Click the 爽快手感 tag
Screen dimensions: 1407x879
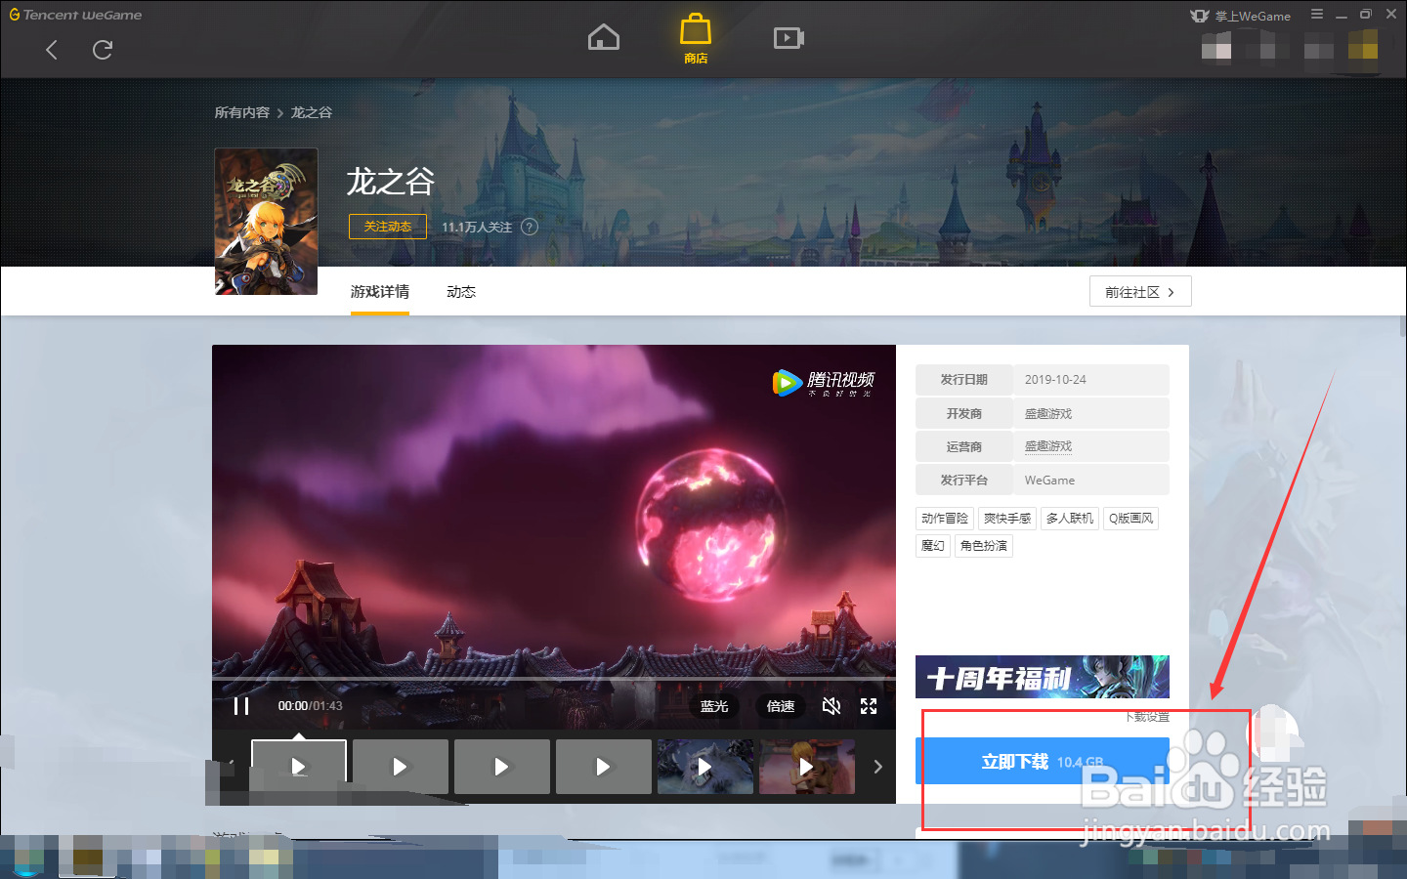(x=1007, y=519)
